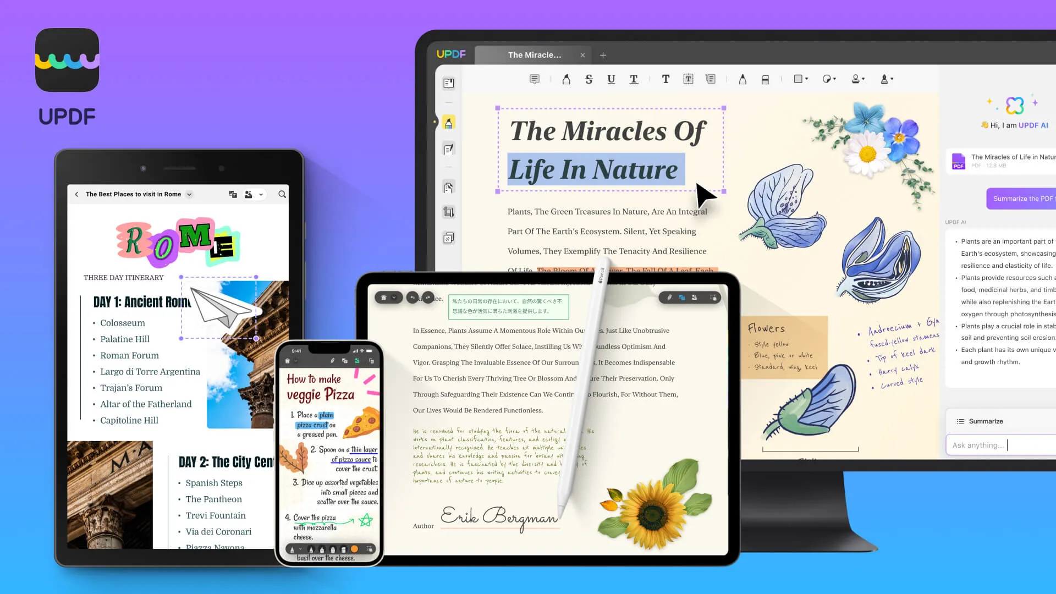The width and height of the screenshot is (1056, 594).
Task: Click the underline formatting icon
Action: (610, 79)
